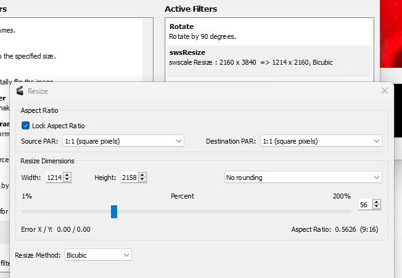Increase the Height value with up arrow
This screenshot has height=278, width=402.
[x=143, y=174]
